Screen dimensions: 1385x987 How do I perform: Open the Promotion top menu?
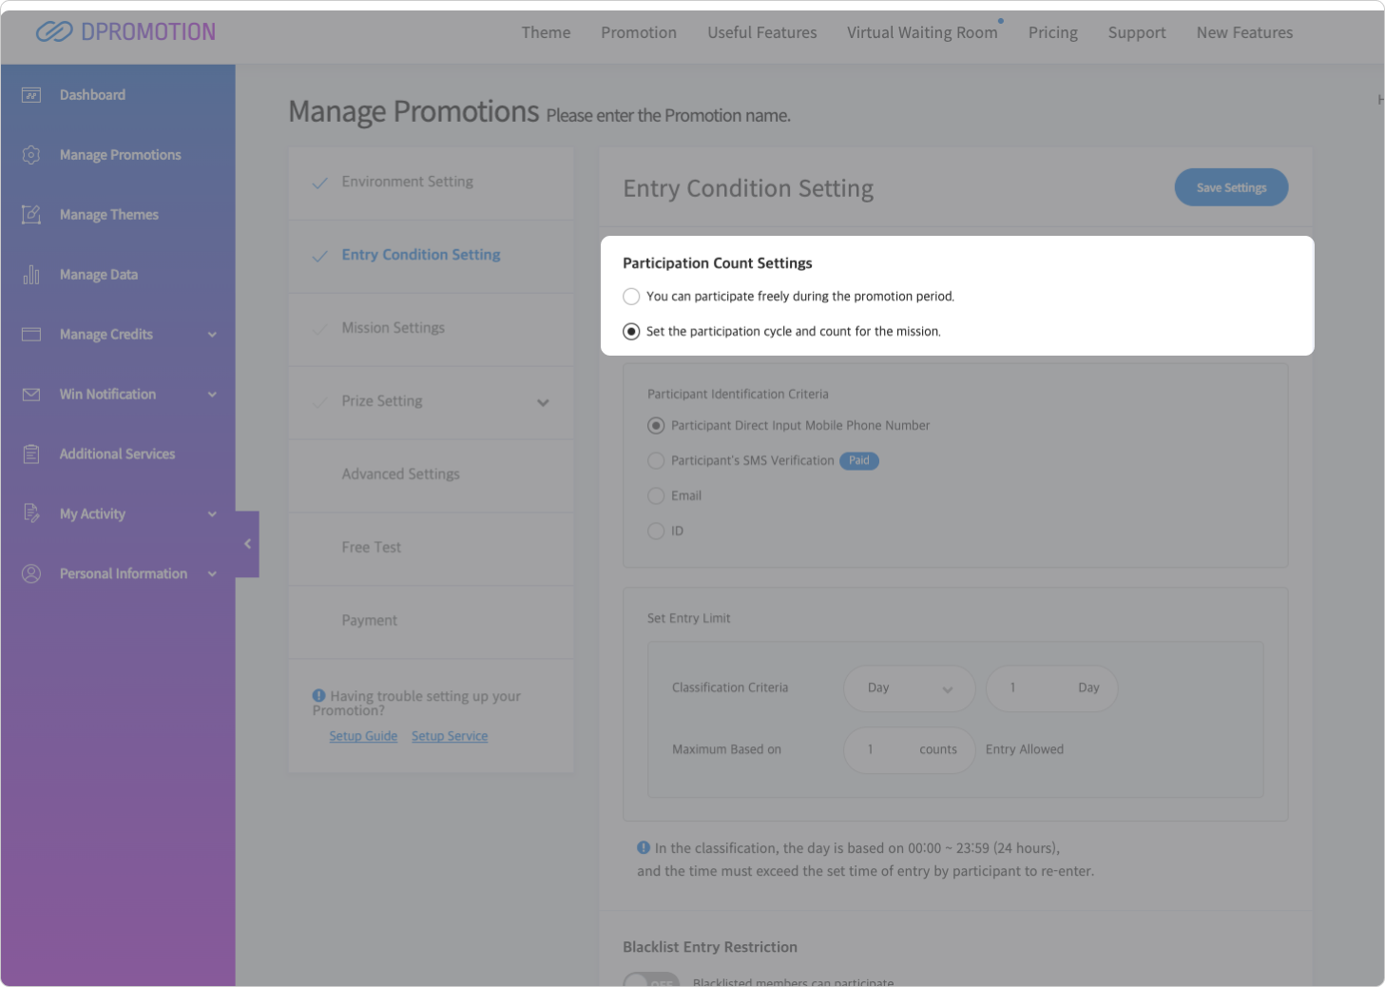click(x=639, y=32)
